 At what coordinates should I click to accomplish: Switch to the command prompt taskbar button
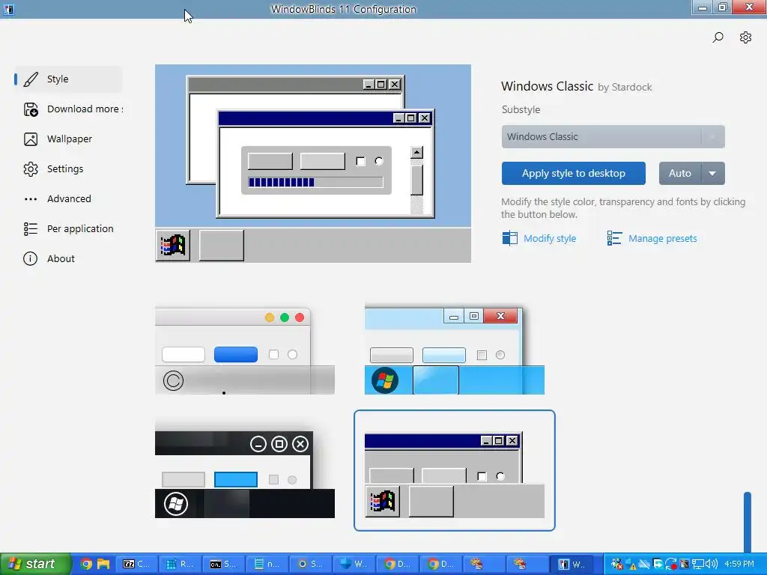(223, 564)
